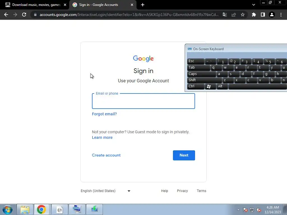Close the Google Accounts sign-in tab
The image size is (287, 215).
(132, 5)
